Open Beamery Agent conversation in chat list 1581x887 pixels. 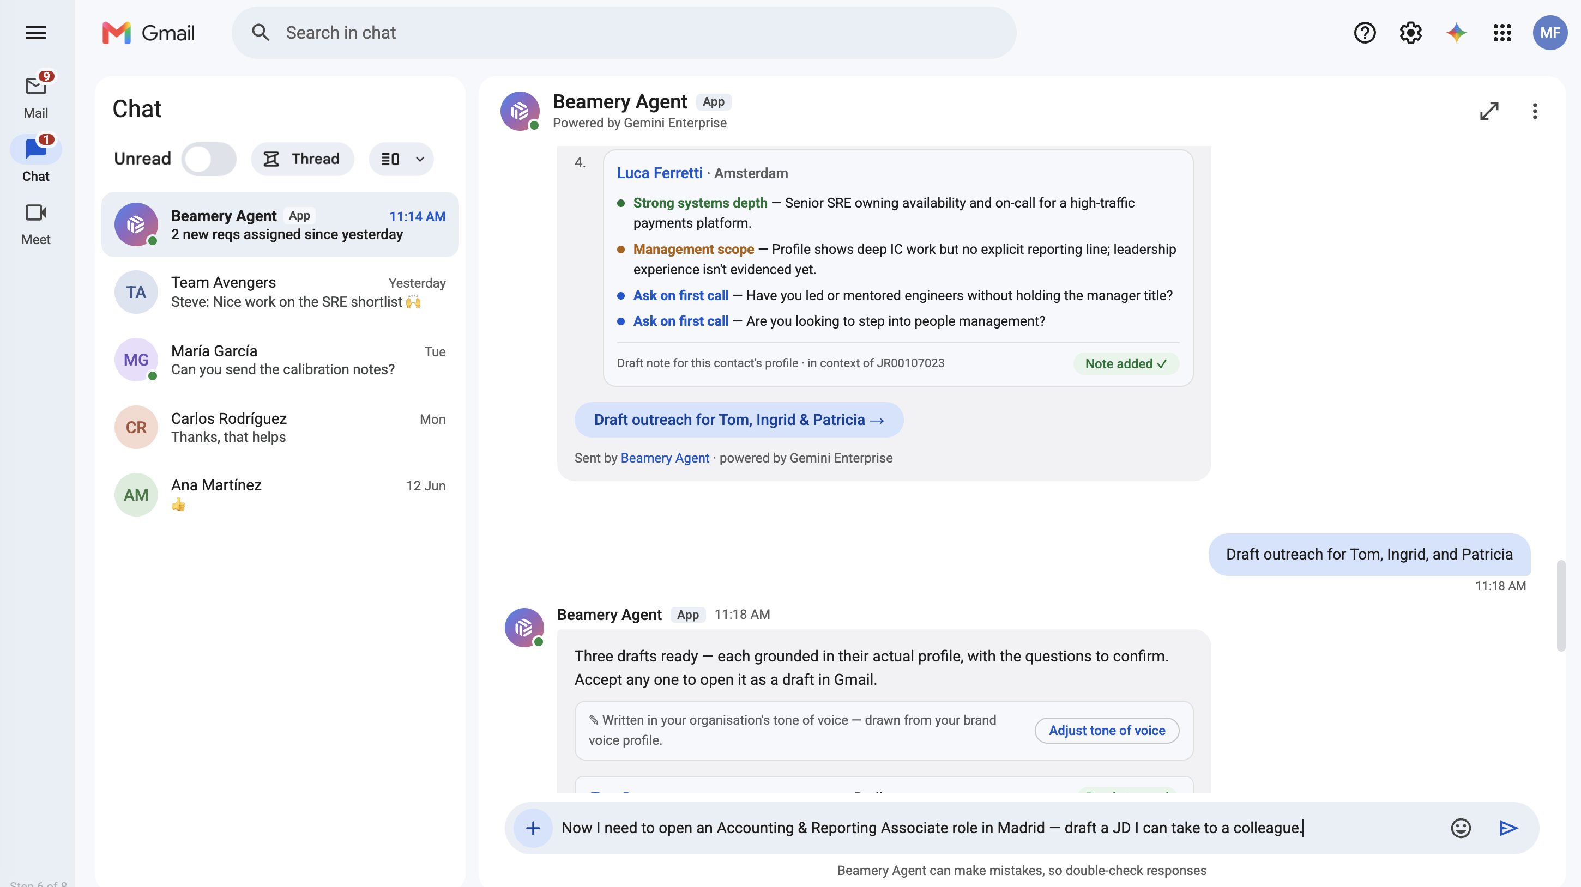280,224
